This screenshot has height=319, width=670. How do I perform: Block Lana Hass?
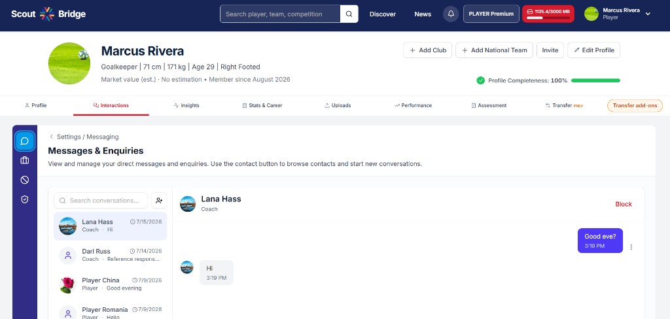point(624,204)
